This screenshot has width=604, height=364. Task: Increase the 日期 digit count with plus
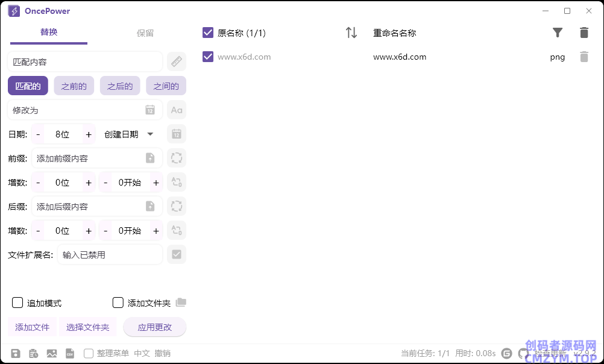tap(89, 134)
